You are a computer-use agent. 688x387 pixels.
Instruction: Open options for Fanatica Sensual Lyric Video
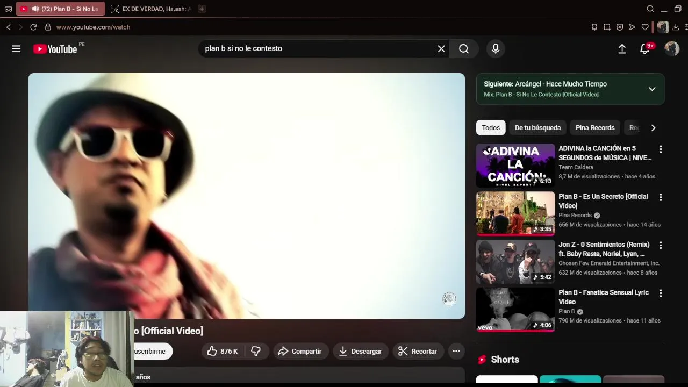661,293
